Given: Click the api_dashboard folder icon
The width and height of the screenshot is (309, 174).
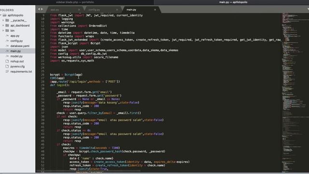Looking at the screenshot, I should click(7, 26).
